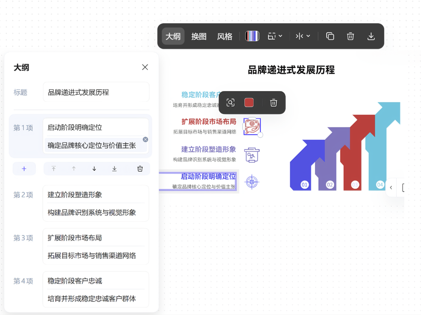Move item 1 down using the down arrow
421x315 pixels.
pyautogui.click(x=94, y=169)
